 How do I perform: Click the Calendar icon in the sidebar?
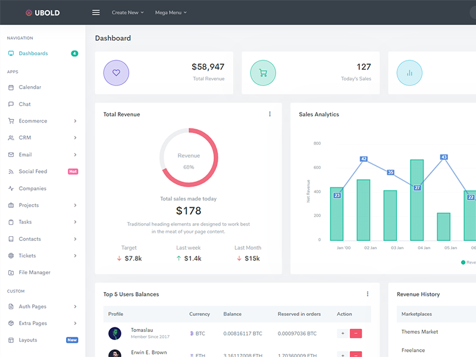point(11,87)
